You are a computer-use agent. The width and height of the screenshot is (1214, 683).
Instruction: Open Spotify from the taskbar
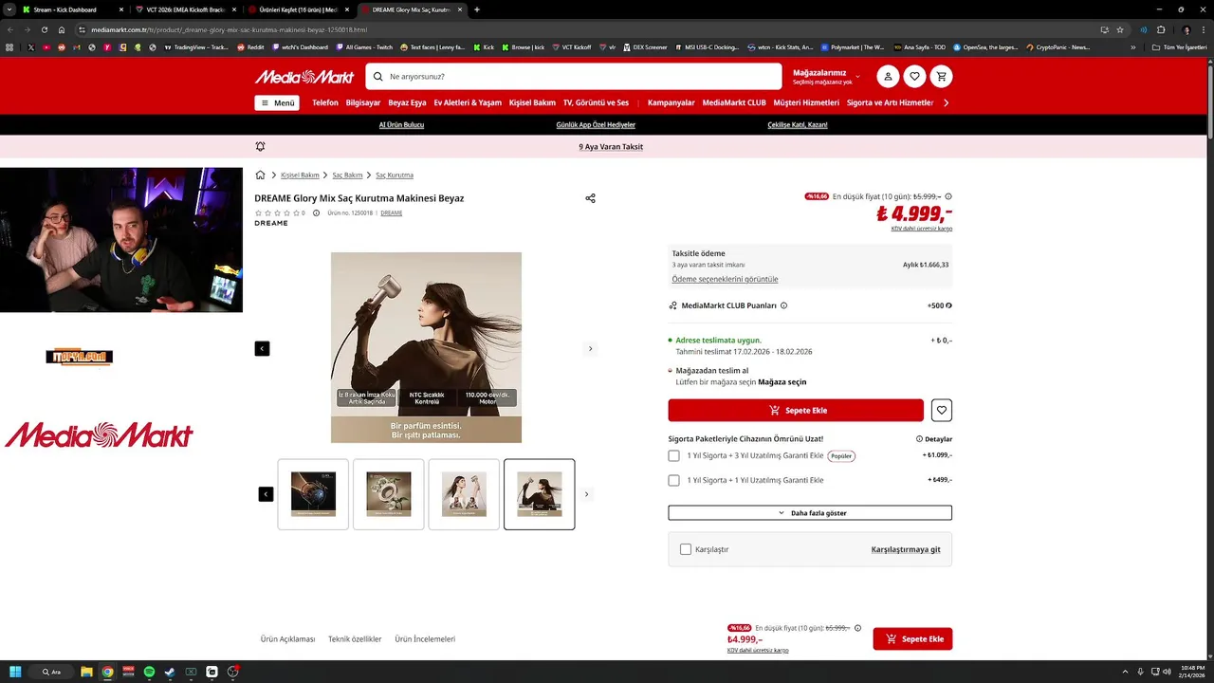click(x=149, y=672)
